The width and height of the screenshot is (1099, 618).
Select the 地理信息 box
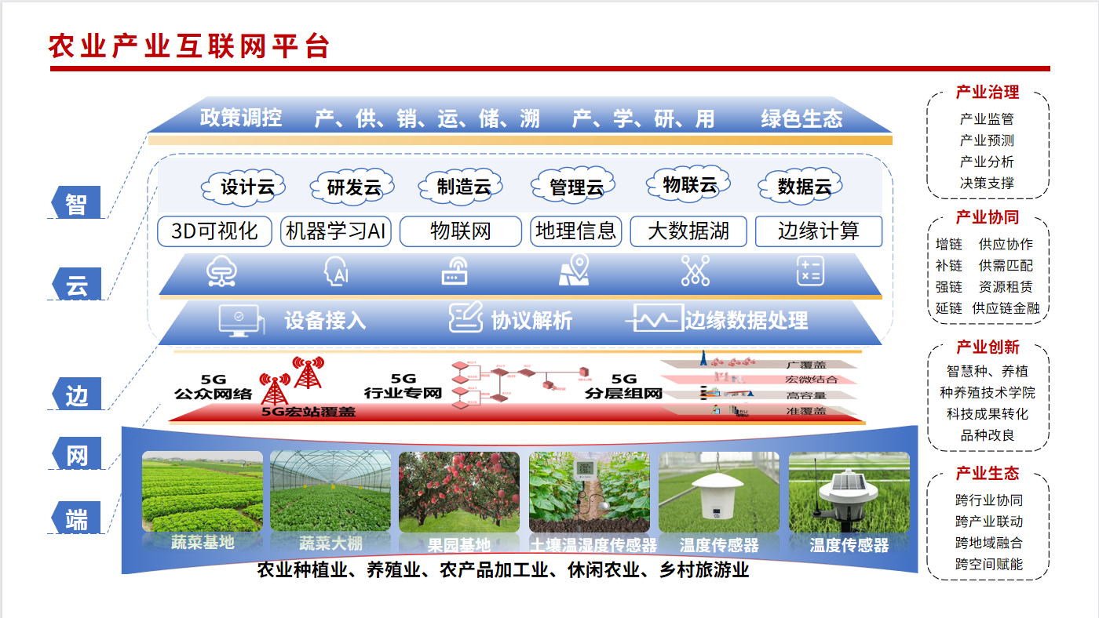pyautogui.click(x=575, y=231)
